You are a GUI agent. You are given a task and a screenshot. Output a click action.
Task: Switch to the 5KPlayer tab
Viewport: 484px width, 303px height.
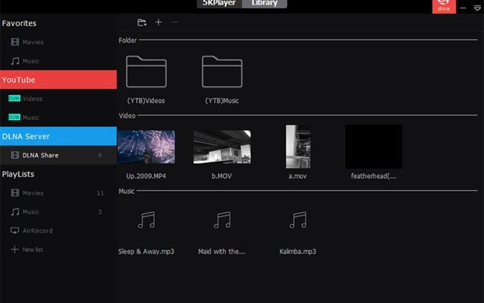point(220,4)
